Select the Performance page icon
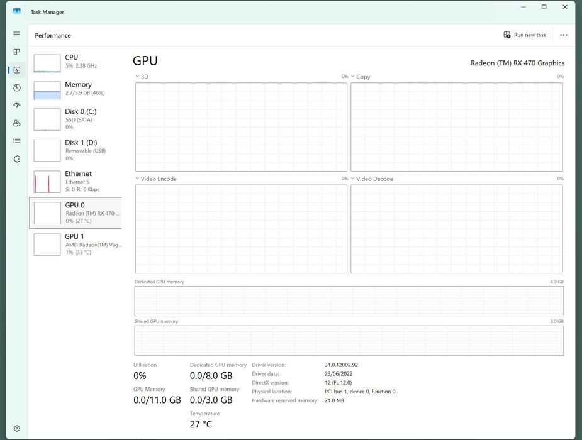The image size is (582, 440). click(x=17, y=70)
